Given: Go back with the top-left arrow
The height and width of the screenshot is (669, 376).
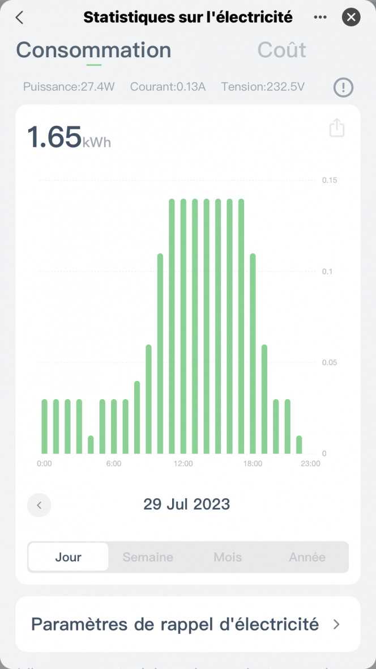Looking at the screenshot, I should tap(19, 18).
